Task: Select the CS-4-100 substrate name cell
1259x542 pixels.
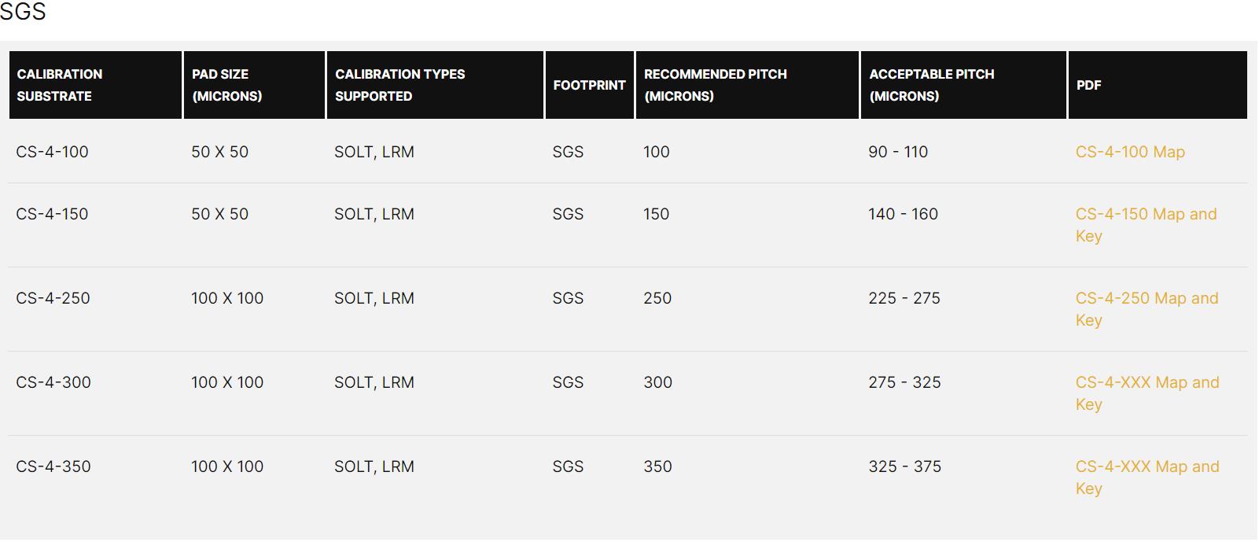Action: click(52, 152)
